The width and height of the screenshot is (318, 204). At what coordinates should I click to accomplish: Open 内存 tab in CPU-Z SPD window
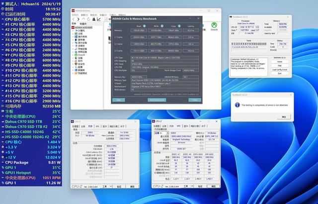(171, 126)
